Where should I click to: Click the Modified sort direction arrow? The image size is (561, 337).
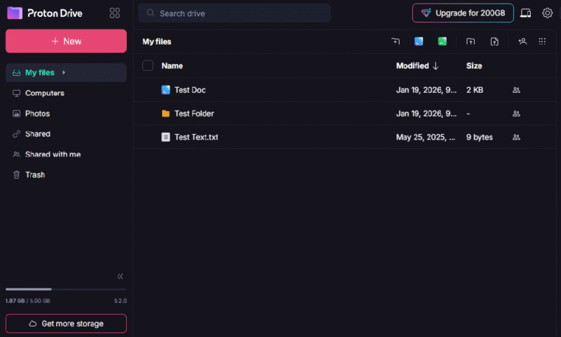pyautogui.click(x=435, y=66)
